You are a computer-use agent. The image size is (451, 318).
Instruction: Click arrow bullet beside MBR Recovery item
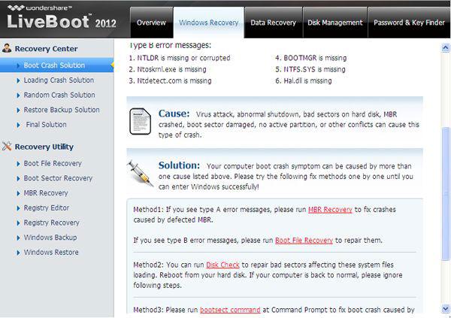tap(18, 193)
